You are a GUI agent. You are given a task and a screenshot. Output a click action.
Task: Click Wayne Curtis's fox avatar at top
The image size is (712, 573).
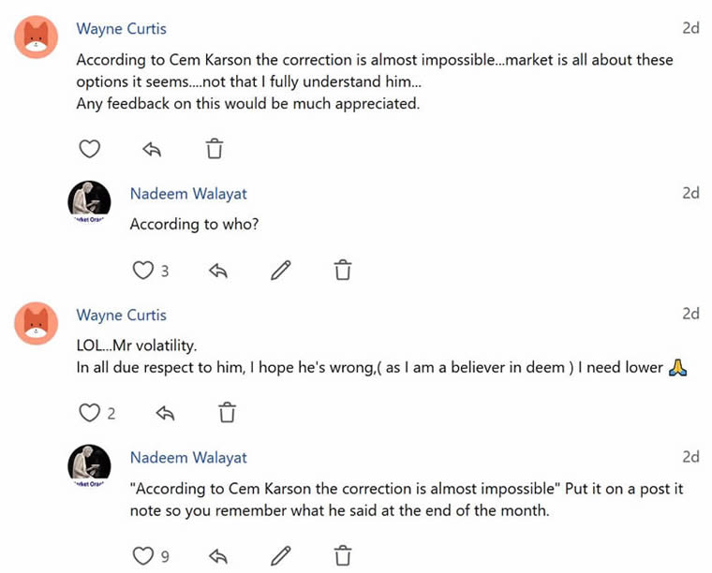tap(37, 37)
